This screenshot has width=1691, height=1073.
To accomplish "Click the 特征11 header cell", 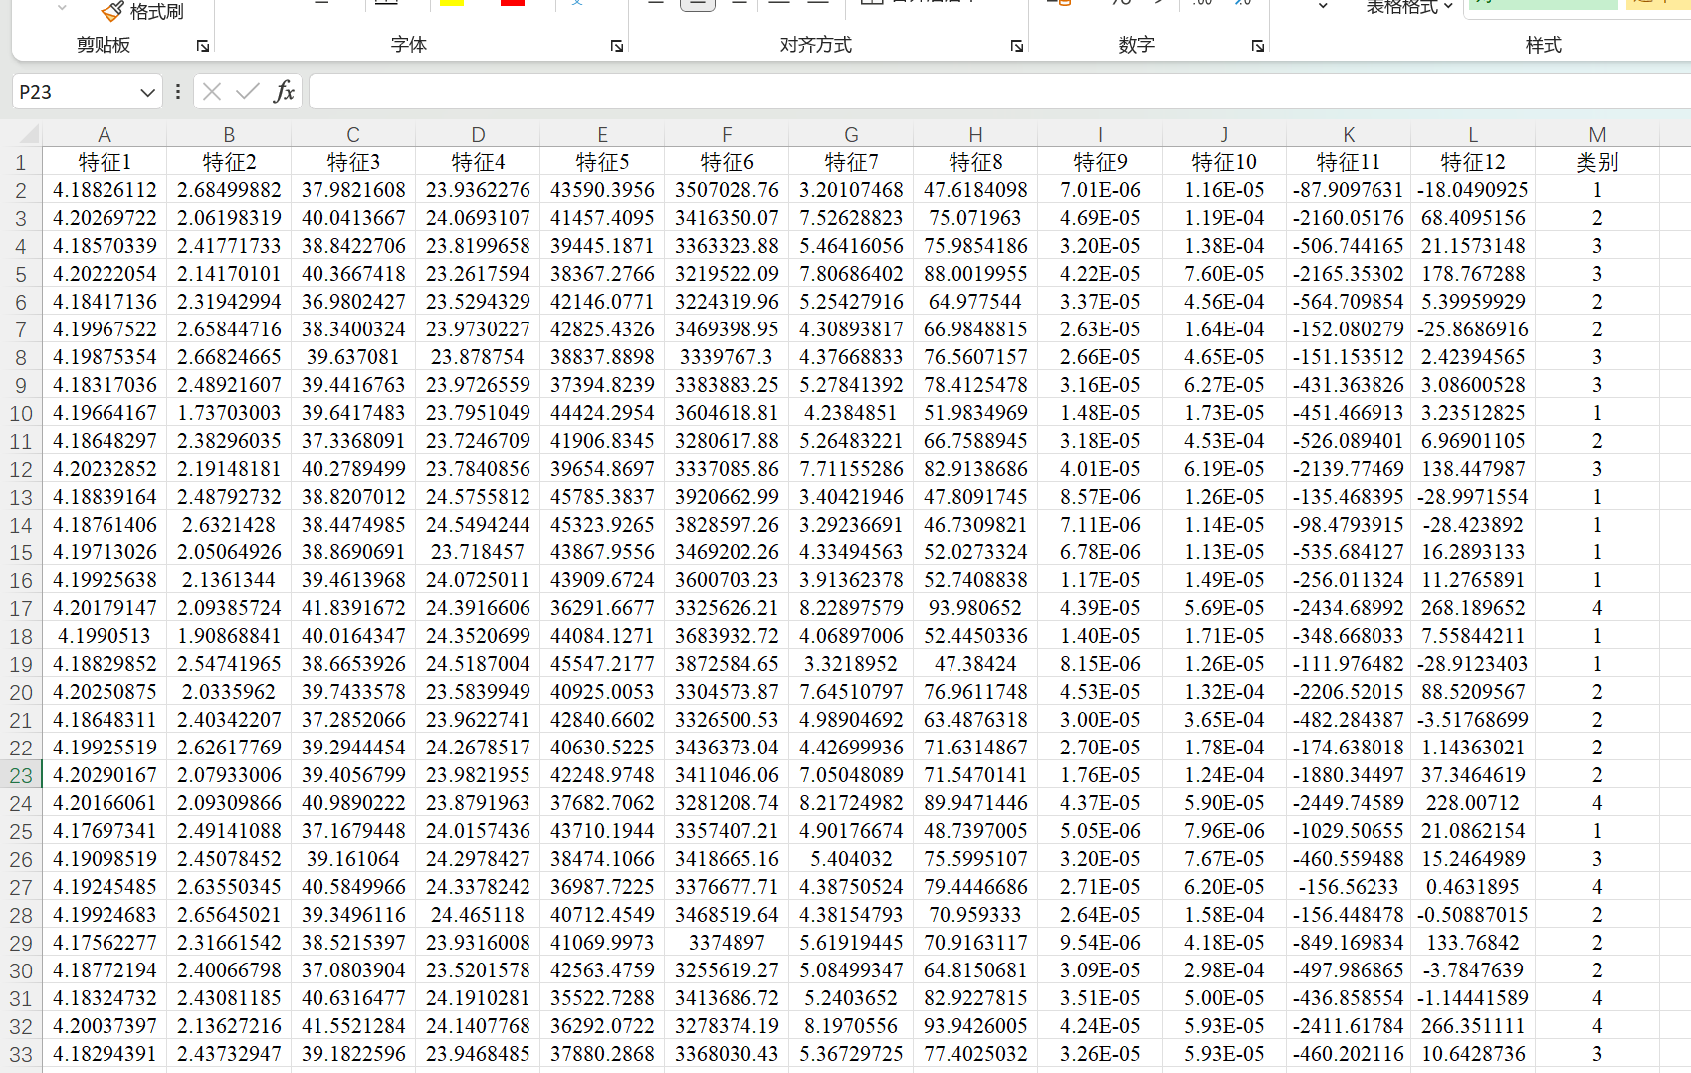I will pos(1349,162).
